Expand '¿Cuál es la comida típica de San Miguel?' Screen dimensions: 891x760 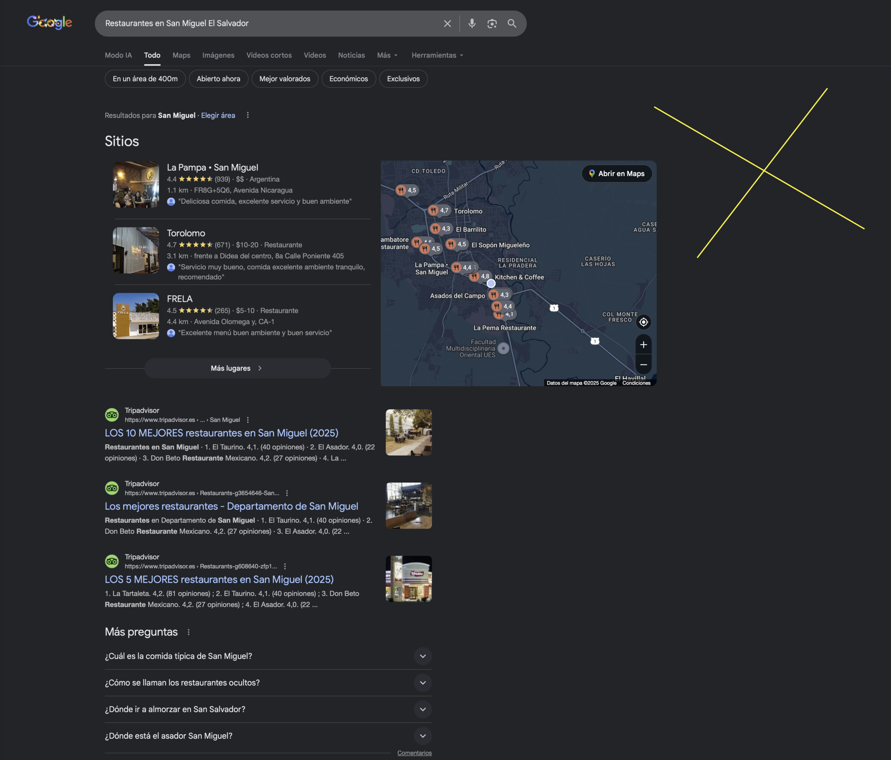pos(268,656)
